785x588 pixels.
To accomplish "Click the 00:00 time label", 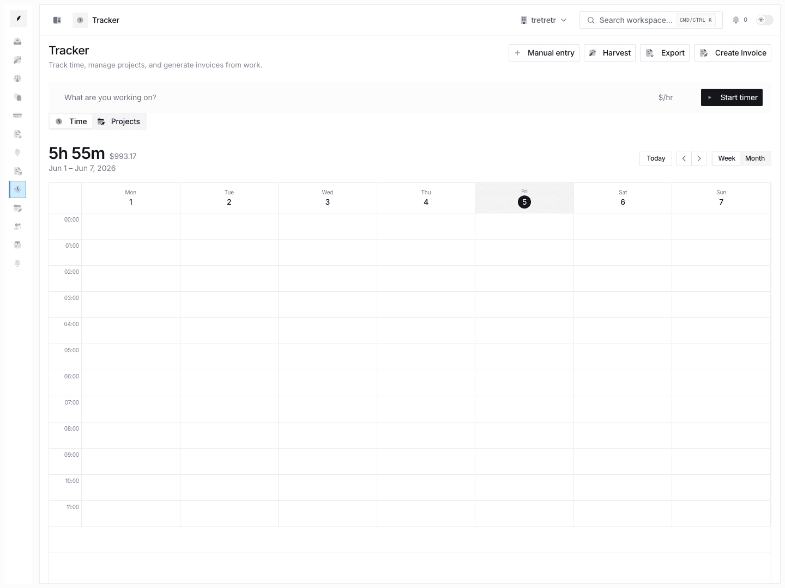I will click(x=71, y=219).
